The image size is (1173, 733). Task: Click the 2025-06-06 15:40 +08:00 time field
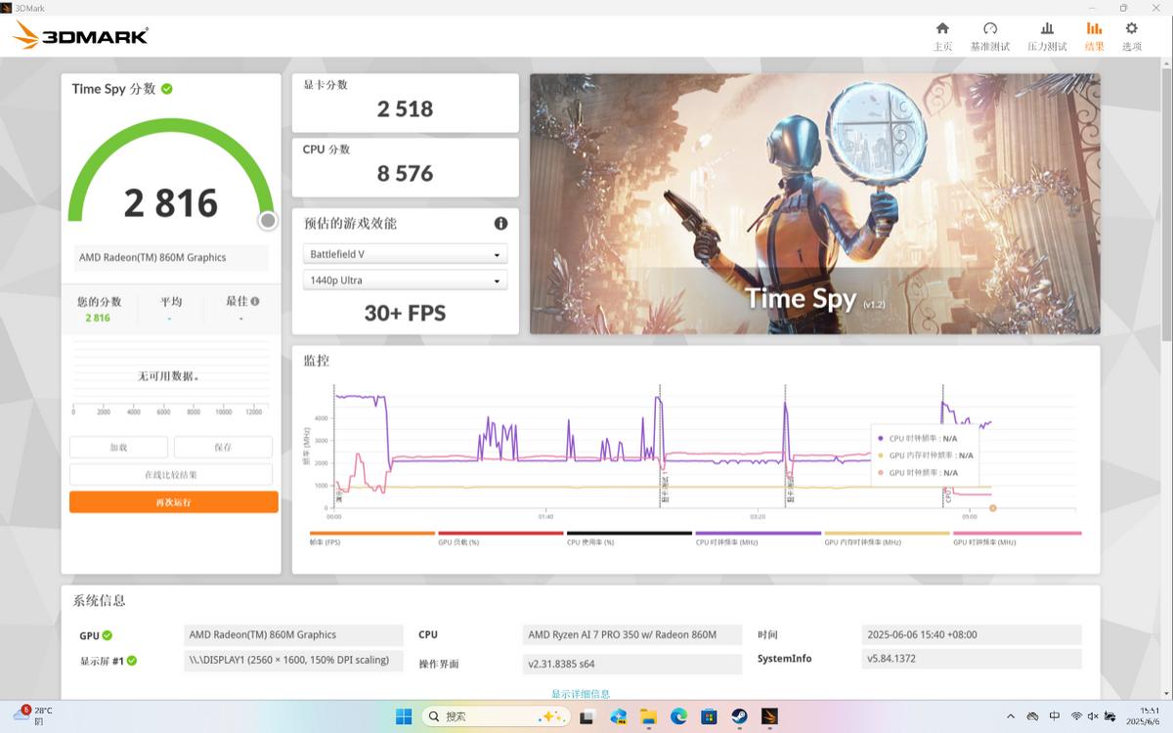tap(972, 634)
